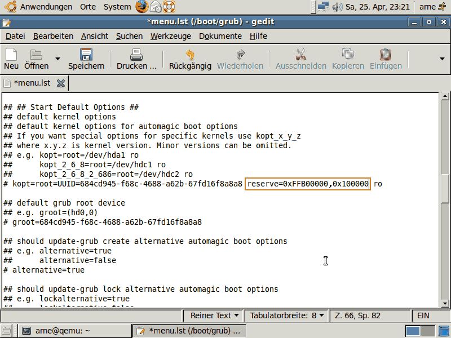Show desktop via bottom-left panel icon
This screenshot has width=451, height=338.
(x=6, y=331)
